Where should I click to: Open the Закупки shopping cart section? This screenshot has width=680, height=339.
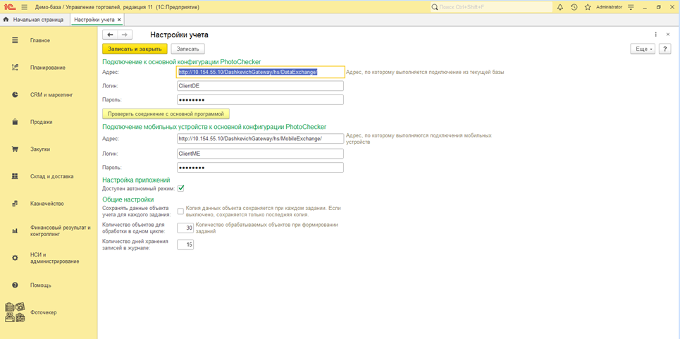pos(16,149)
